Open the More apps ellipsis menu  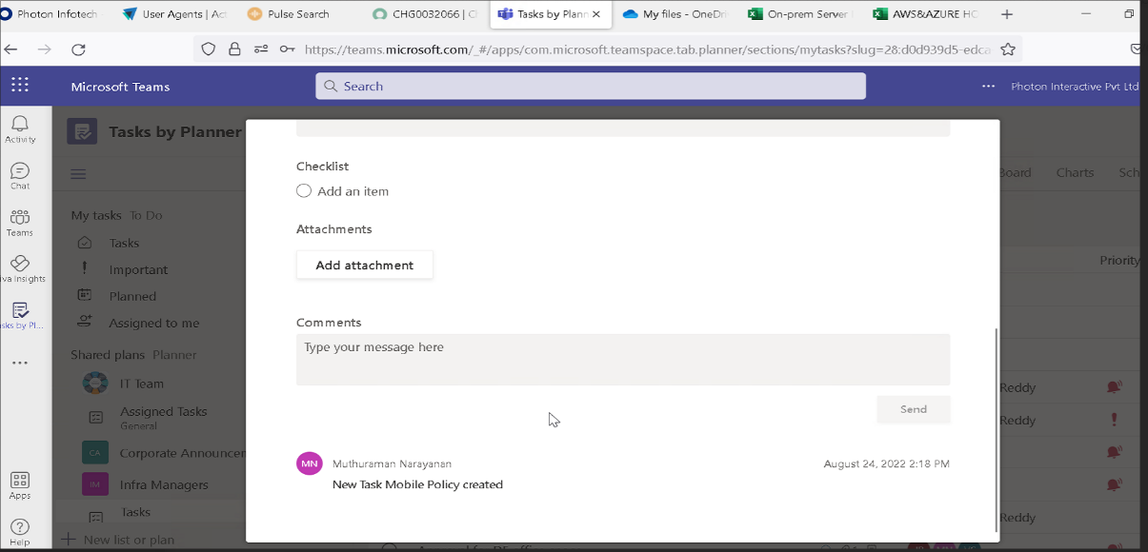tap(19, 363)
